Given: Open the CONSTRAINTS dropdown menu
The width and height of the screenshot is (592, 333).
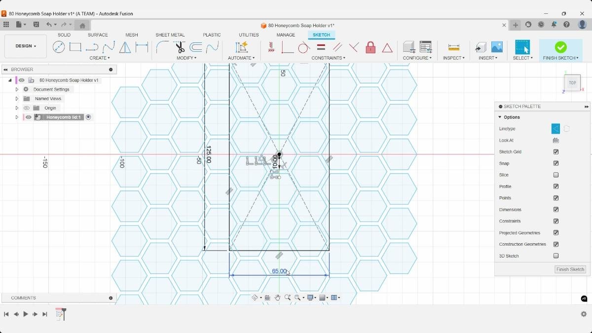Looking at the screenshot, I should 328,58.
